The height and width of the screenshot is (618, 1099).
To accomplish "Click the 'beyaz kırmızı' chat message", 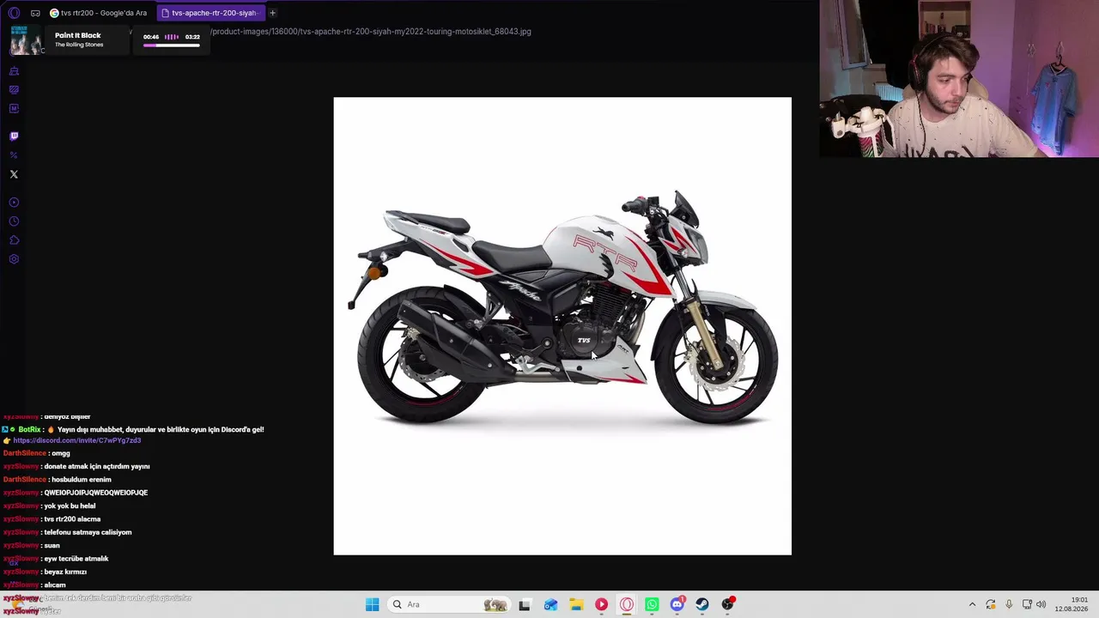I will point(65,572).
